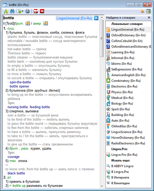This screenshot has height=191, width=154.
Task: Click the Combinatory (En-Ru) puzzle icon
Action: coord(108,81)
